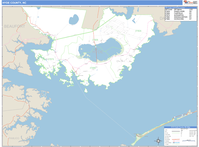This screenshot has width=199, height=147.
Task: Click the highway marker on the lake causeway
Action: (95, 47)
